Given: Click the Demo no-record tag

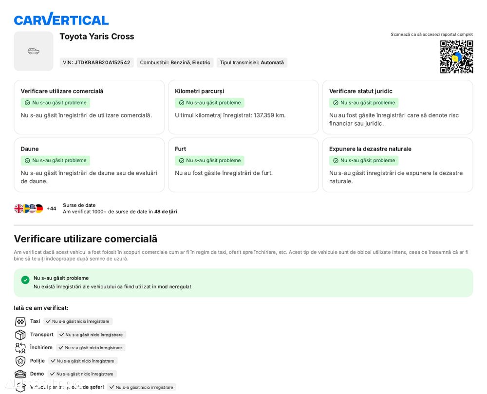Looking at the screenshot, I should coord(82,374).
